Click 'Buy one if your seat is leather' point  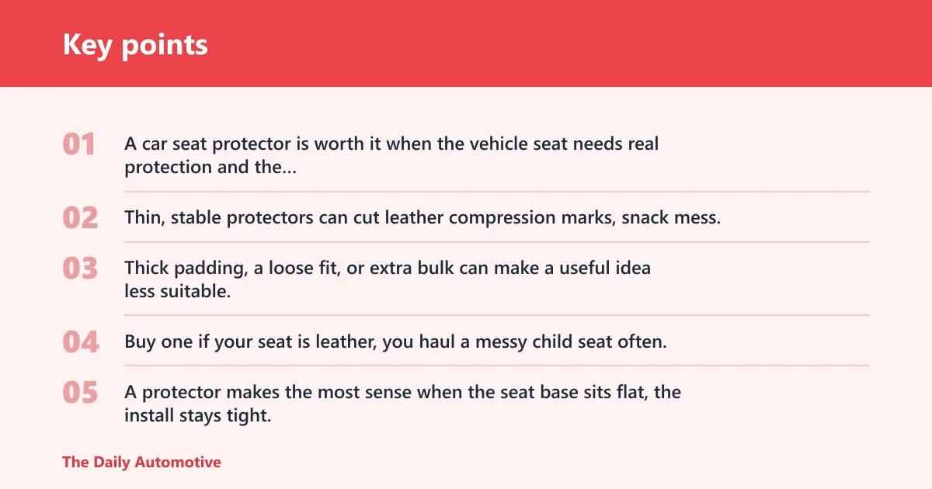click(x=395, y=341)
